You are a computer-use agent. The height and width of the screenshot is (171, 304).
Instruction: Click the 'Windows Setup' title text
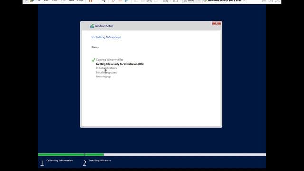(x=104, y=26)
